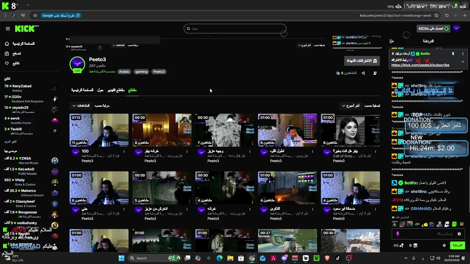The image size is (470, 264).
Task: Click show more under following list
Action: pos(10,142)
